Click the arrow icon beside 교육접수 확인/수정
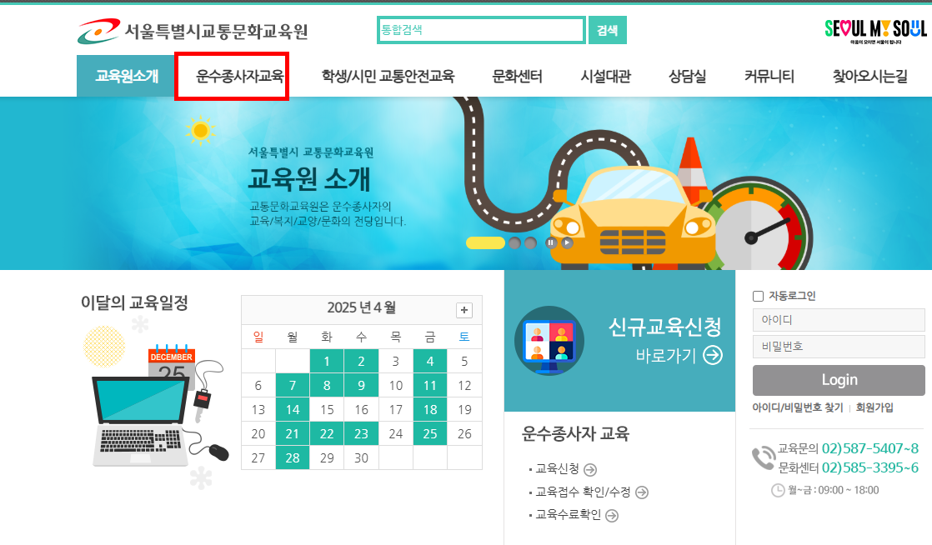Viewport: 932px width, 545px height. pyautogui.click(x=642, y=492)
